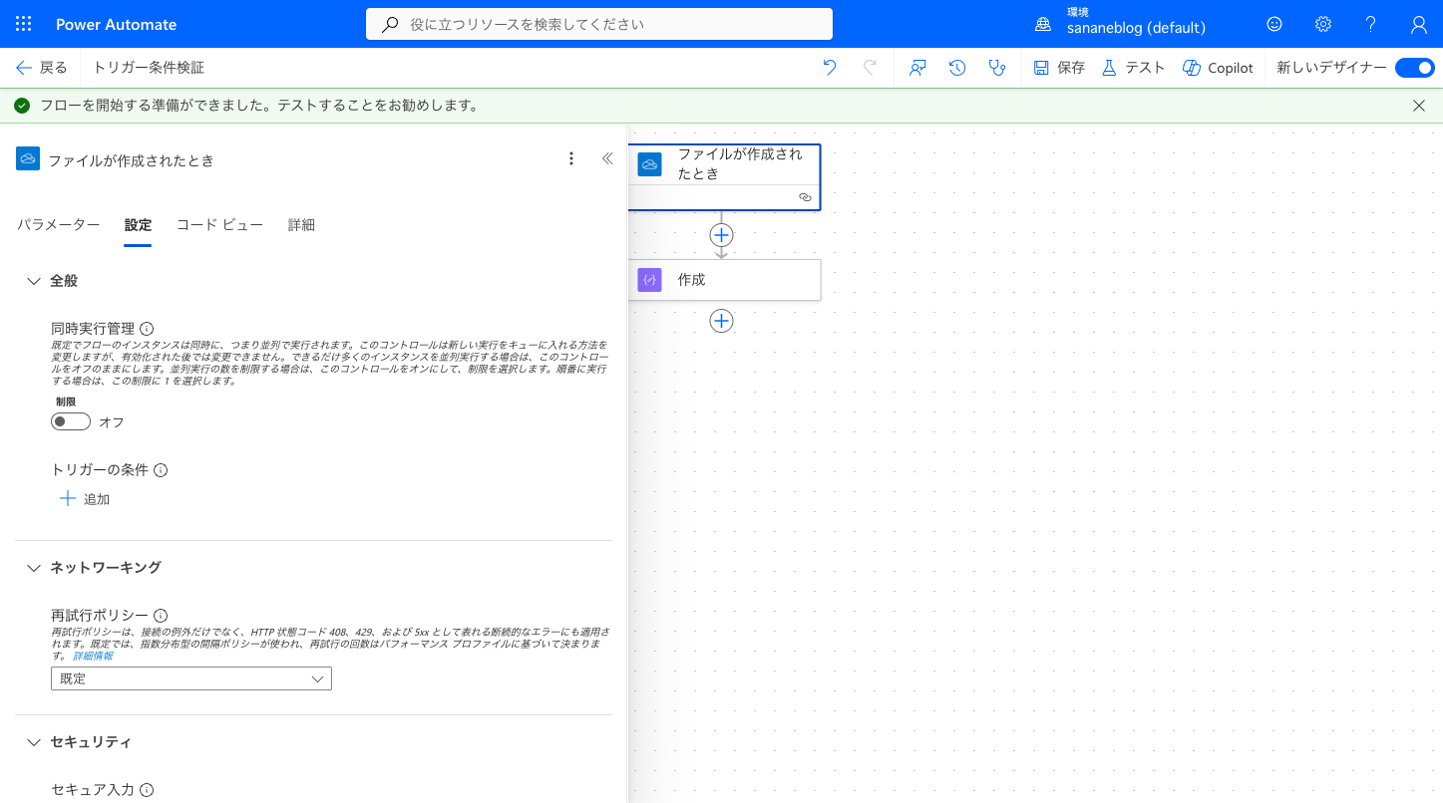Dismiss the green notification banner
This screenshot has height=803, width=1443.
(1419, 106)
